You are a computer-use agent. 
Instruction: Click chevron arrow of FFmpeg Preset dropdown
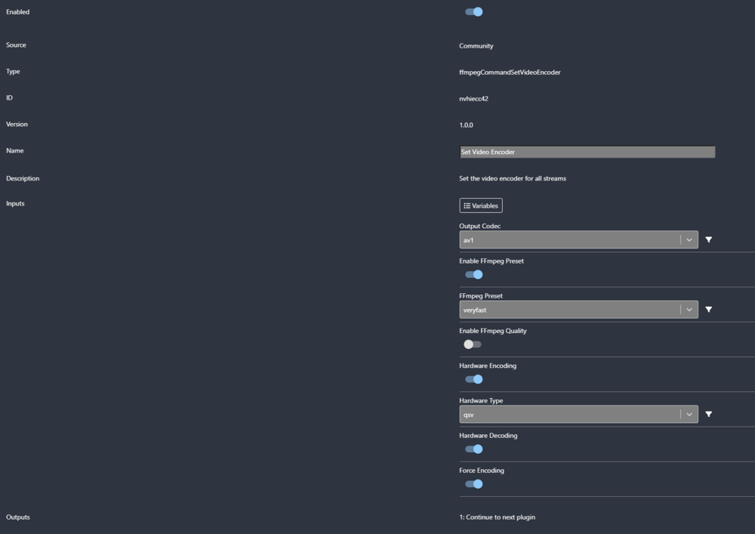point(689,310)
